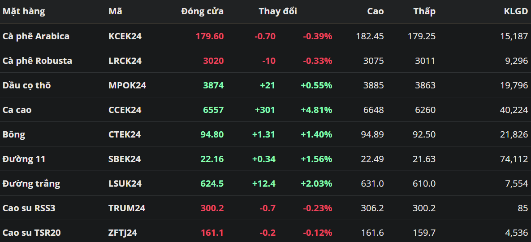This screenshot has height=242, width=531.
Task: Click the Đóng cửa column header
Action: tap(202, 12)
